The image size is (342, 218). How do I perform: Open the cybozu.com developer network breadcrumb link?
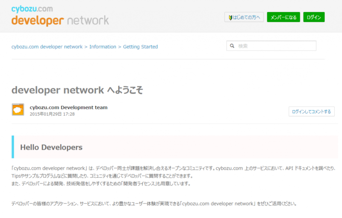pos(47,47)
